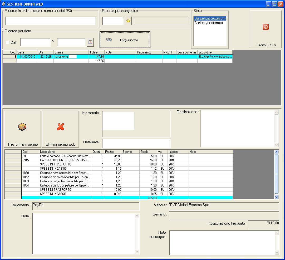
Task: Click inside the Note text area
Action: pyautogui.click(x=84, y=234)
